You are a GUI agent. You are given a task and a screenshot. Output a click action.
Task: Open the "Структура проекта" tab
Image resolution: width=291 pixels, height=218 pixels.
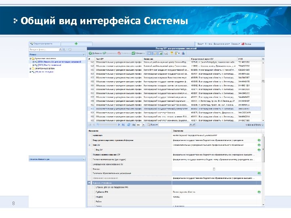pyautogui.click(x=44, y=44)
